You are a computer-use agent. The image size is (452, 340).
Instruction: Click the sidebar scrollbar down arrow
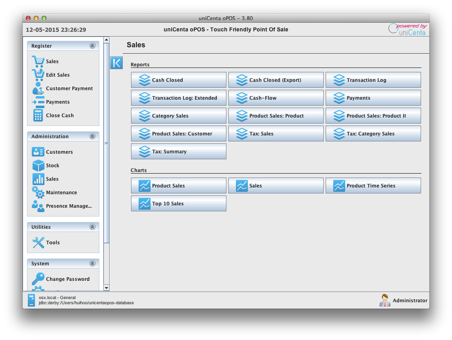click(106, 288)
